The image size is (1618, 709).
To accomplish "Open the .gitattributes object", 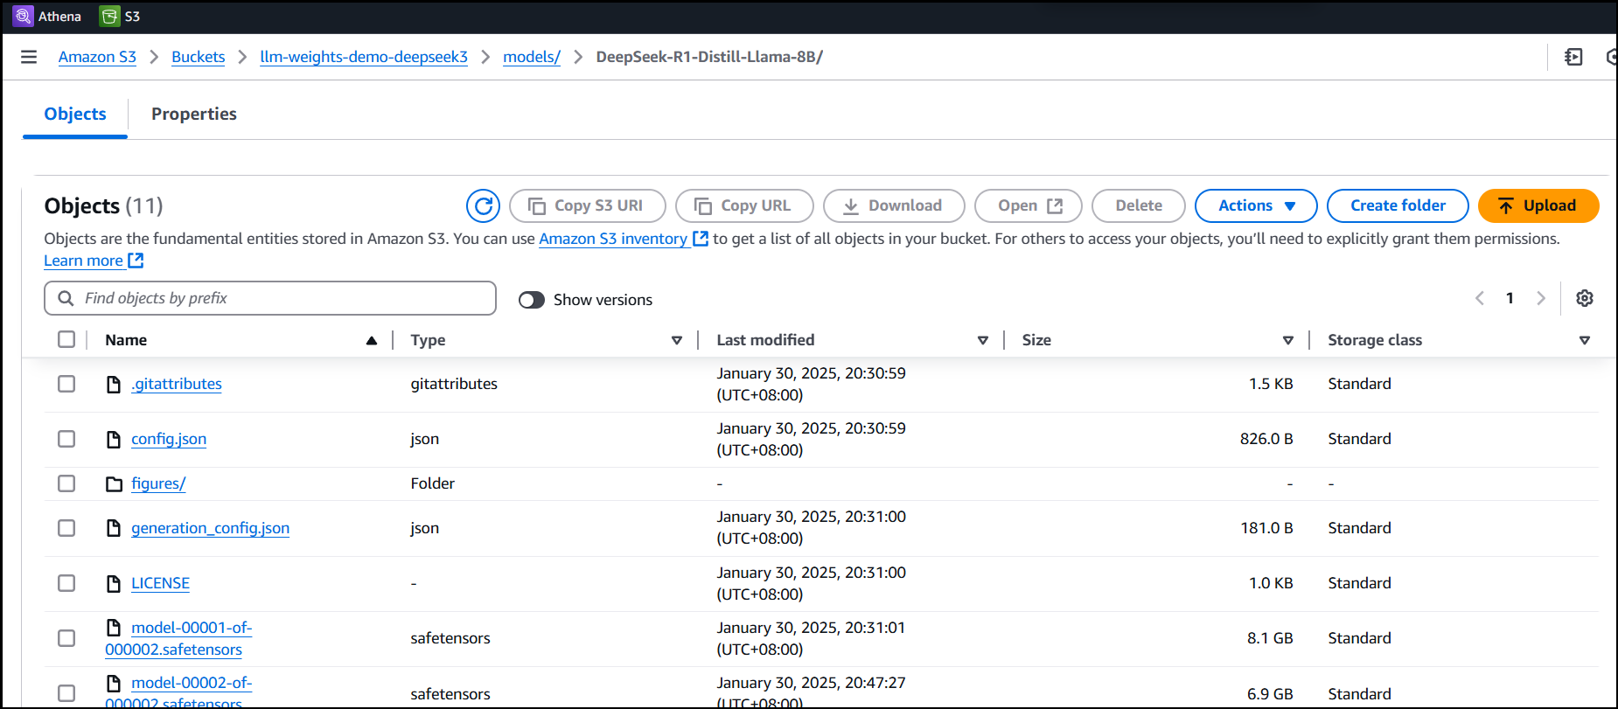I will pyautogui.click(x=177, y=384).
